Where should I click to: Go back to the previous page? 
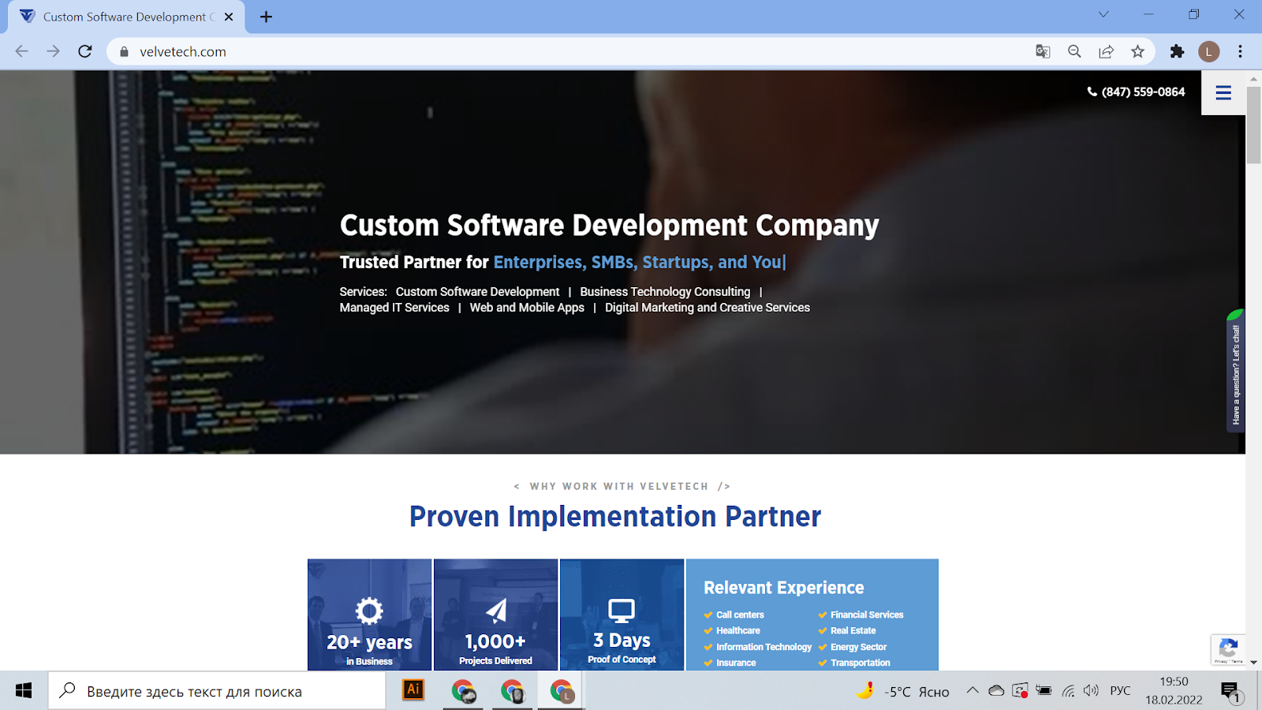coord(21,51)
